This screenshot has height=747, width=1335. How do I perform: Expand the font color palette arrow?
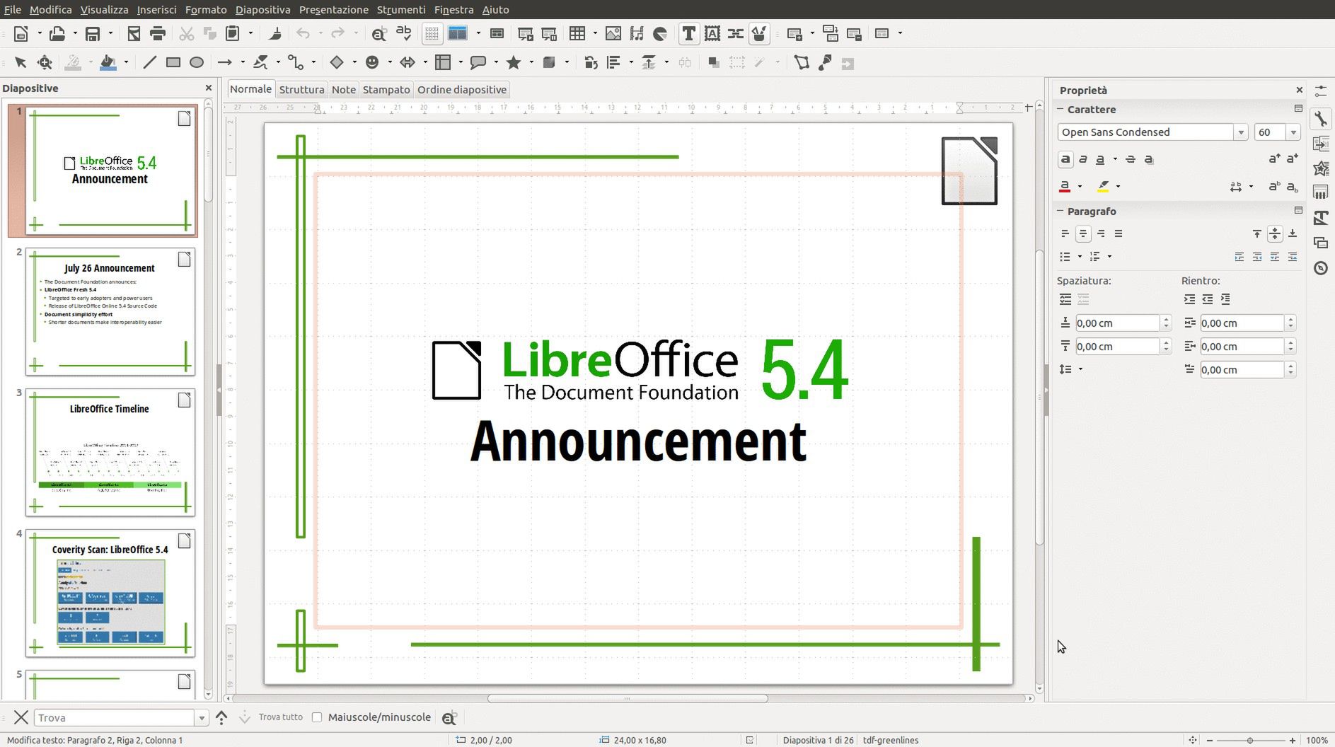click(1080, 186)
